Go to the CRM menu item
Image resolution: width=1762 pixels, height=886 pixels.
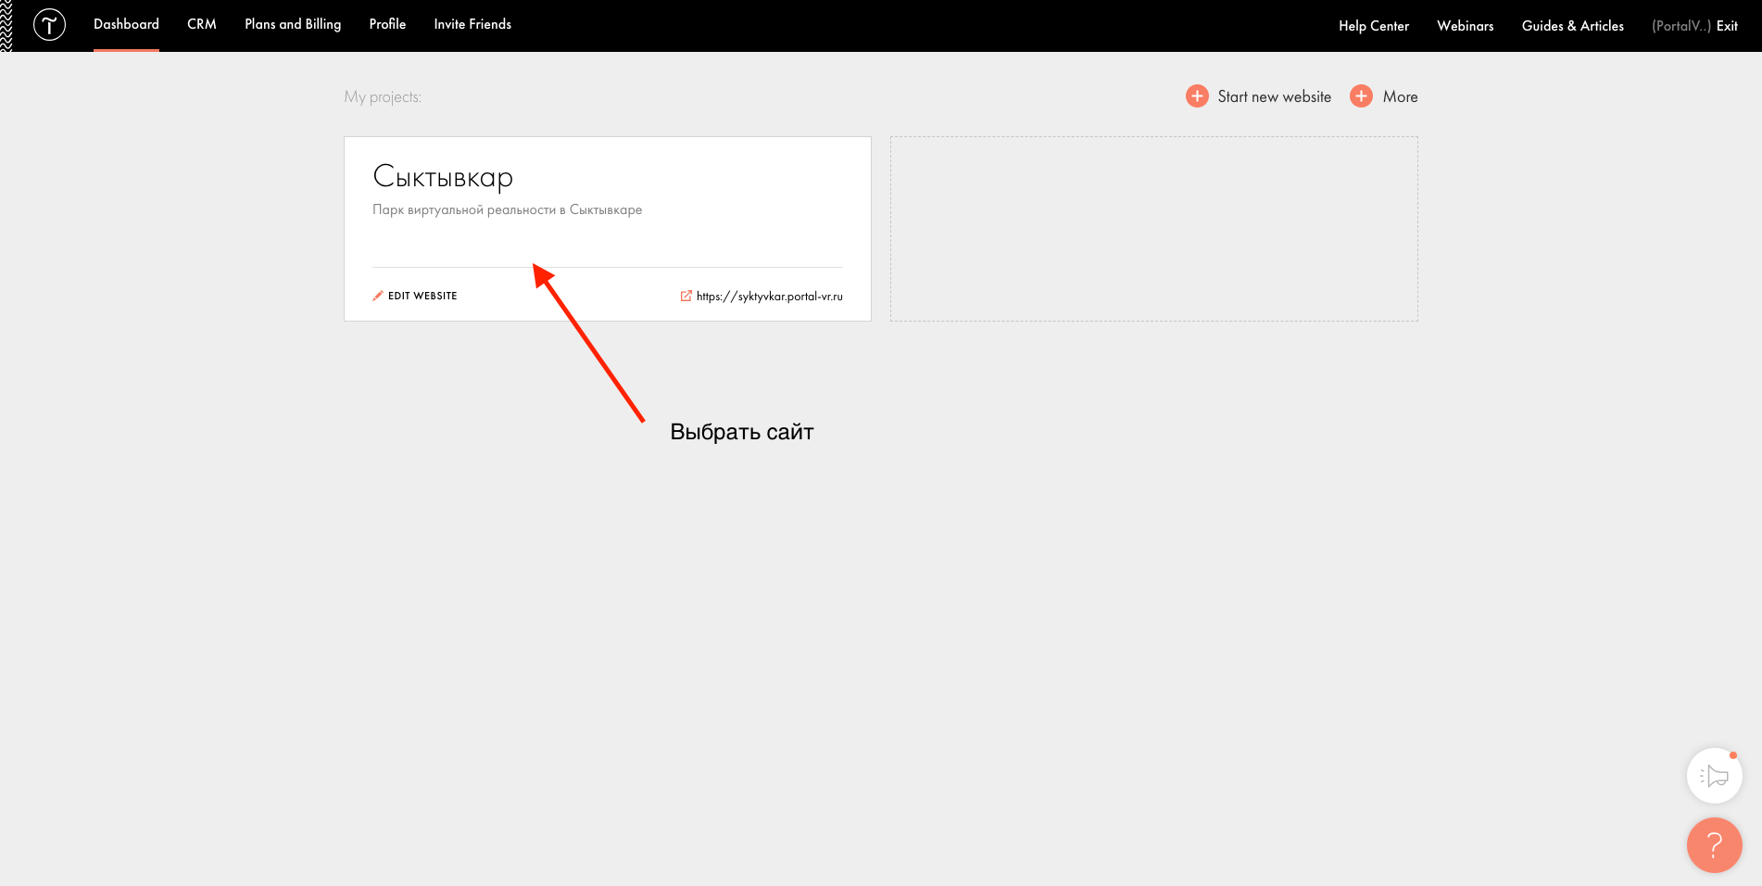202,24
